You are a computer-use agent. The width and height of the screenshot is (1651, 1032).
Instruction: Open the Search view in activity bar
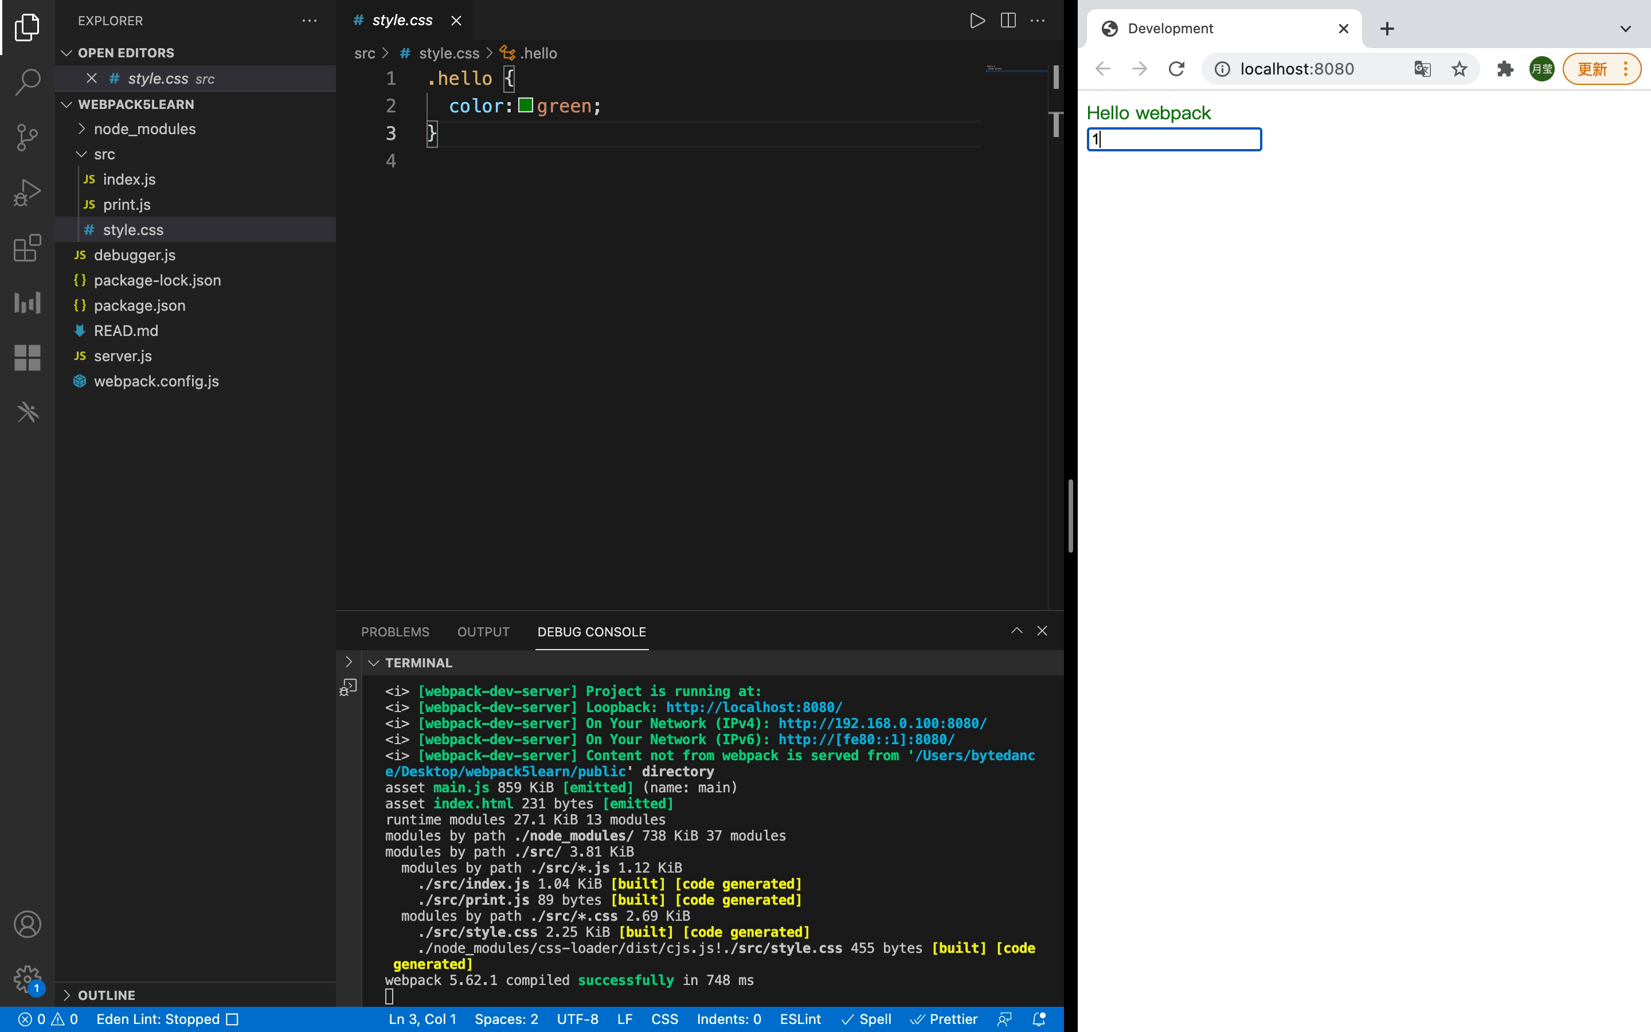pyautogui.click(x=28, y=82)
